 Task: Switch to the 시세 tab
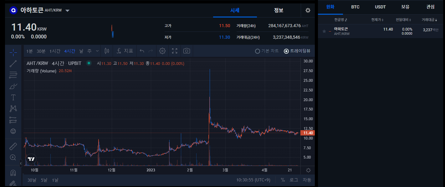[235, 10]
